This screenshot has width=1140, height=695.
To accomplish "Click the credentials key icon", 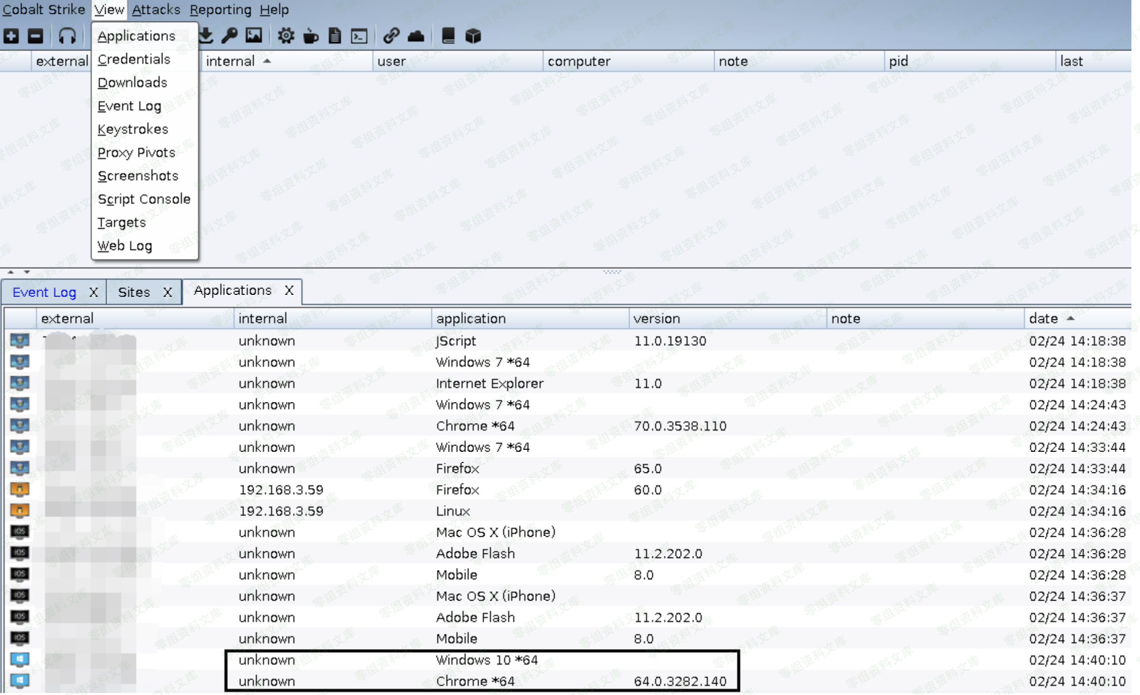I will 230,36.
